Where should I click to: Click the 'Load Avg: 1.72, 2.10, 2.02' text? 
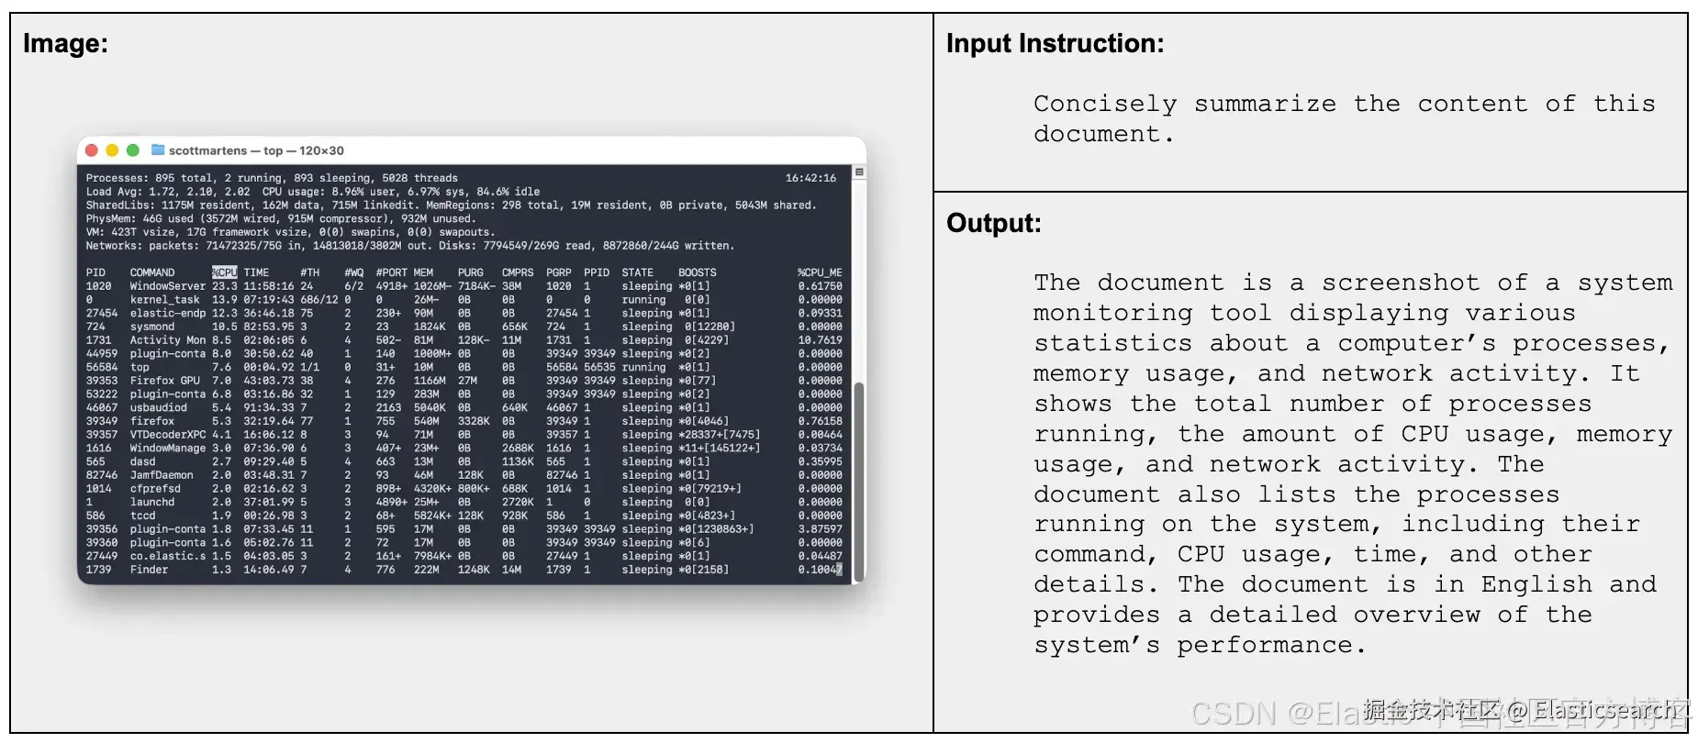pyautogui.click(x=168, y=192)
